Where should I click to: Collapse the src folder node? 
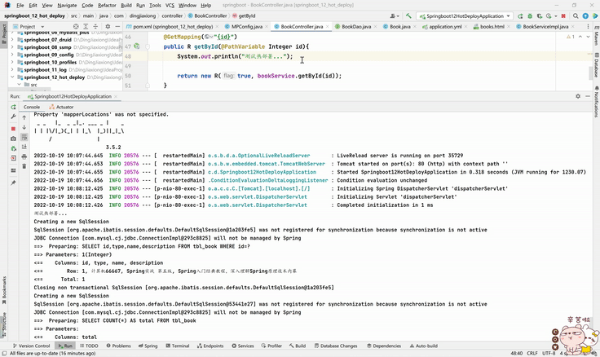pos(19,85)
